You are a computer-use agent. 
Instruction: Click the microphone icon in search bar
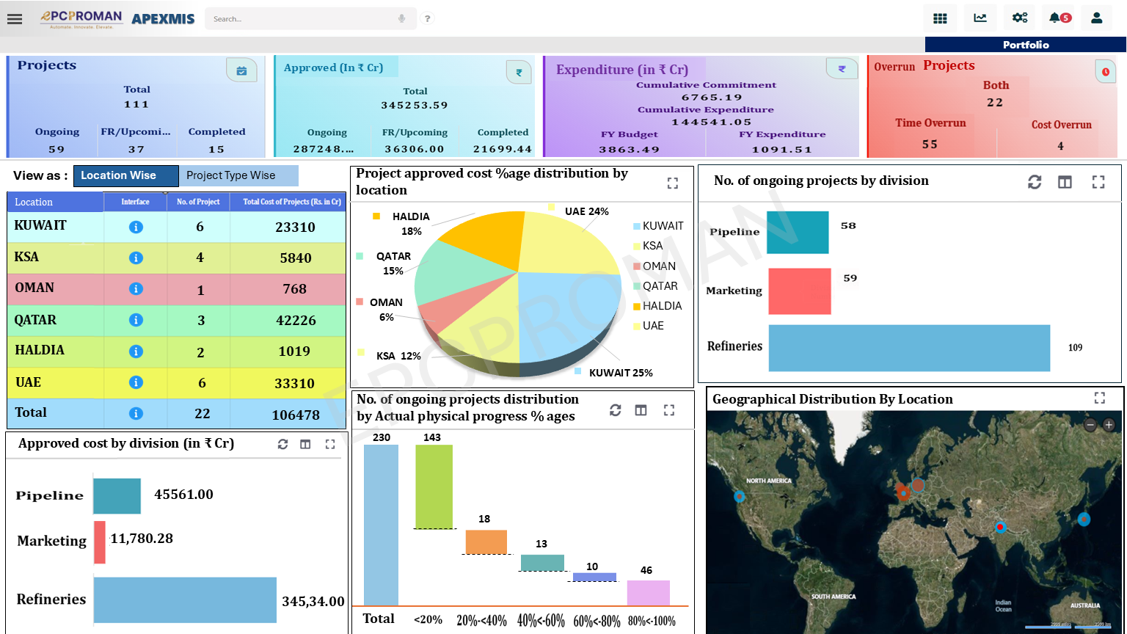401,18
